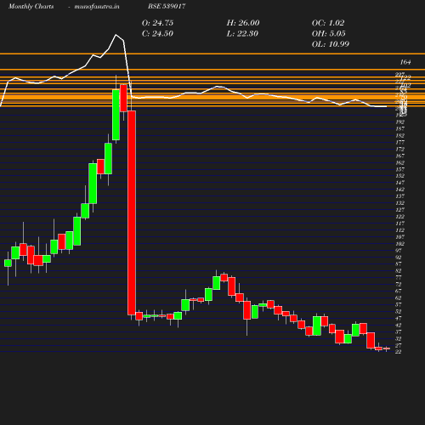The height and width of the screenshot is (425, 425).
Task: Select the high value "H: 26.00"
Action: 243,23
